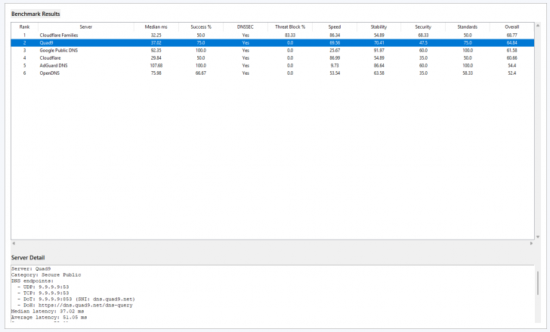Click the Benchmark Results heading

[36, 14]
